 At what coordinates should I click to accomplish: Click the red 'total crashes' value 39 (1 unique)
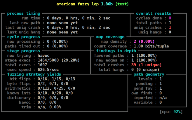tap(146, 65)
